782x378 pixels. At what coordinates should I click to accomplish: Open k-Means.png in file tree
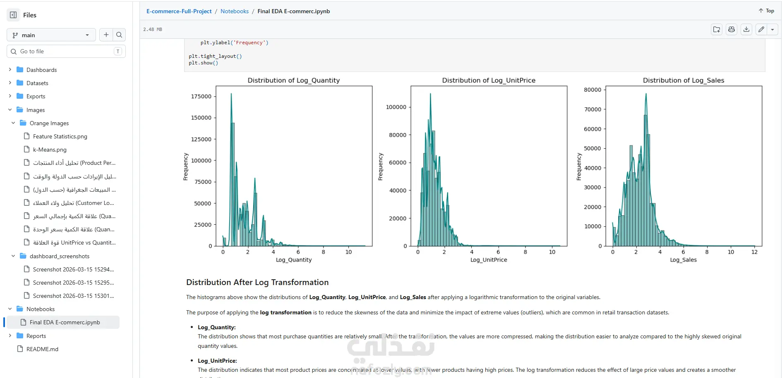50,150
